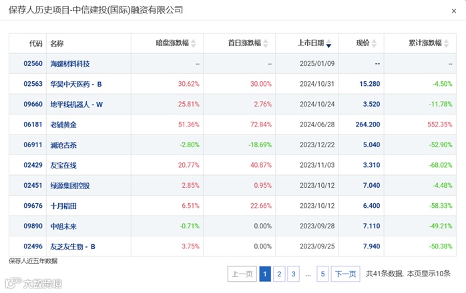The height and width of the screenshot is (293, 466).
Task: Go to 下一页 next page
Action: (x=345, y=274)
